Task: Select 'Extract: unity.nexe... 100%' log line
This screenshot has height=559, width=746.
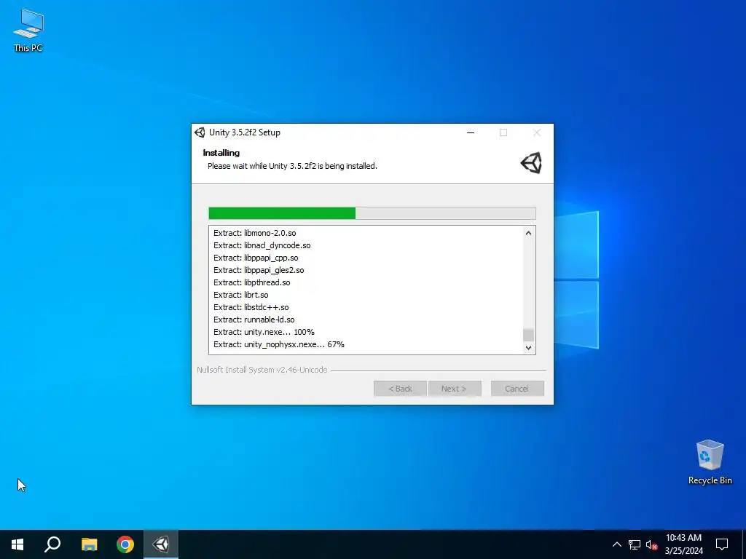Action: (264, 332)
